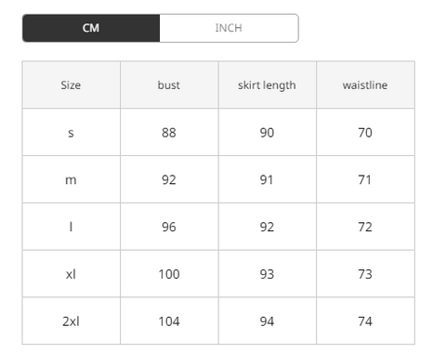Click skirt length value 94
The width and height of the screenshot is (446, 353).
(267, 321)
